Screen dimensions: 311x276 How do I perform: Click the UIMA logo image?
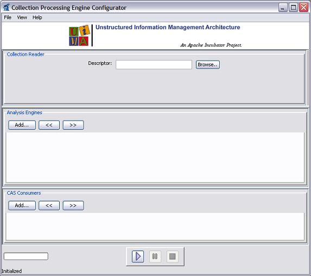(x=80, y=36)
